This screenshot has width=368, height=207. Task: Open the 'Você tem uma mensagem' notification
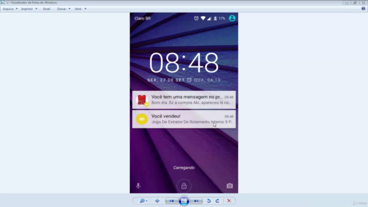click(184, 99)
